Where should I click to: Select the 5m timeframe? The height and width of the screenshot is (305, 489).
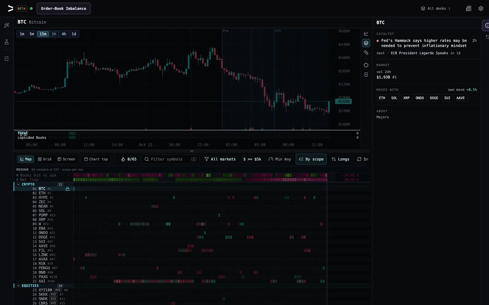point(32,34)
